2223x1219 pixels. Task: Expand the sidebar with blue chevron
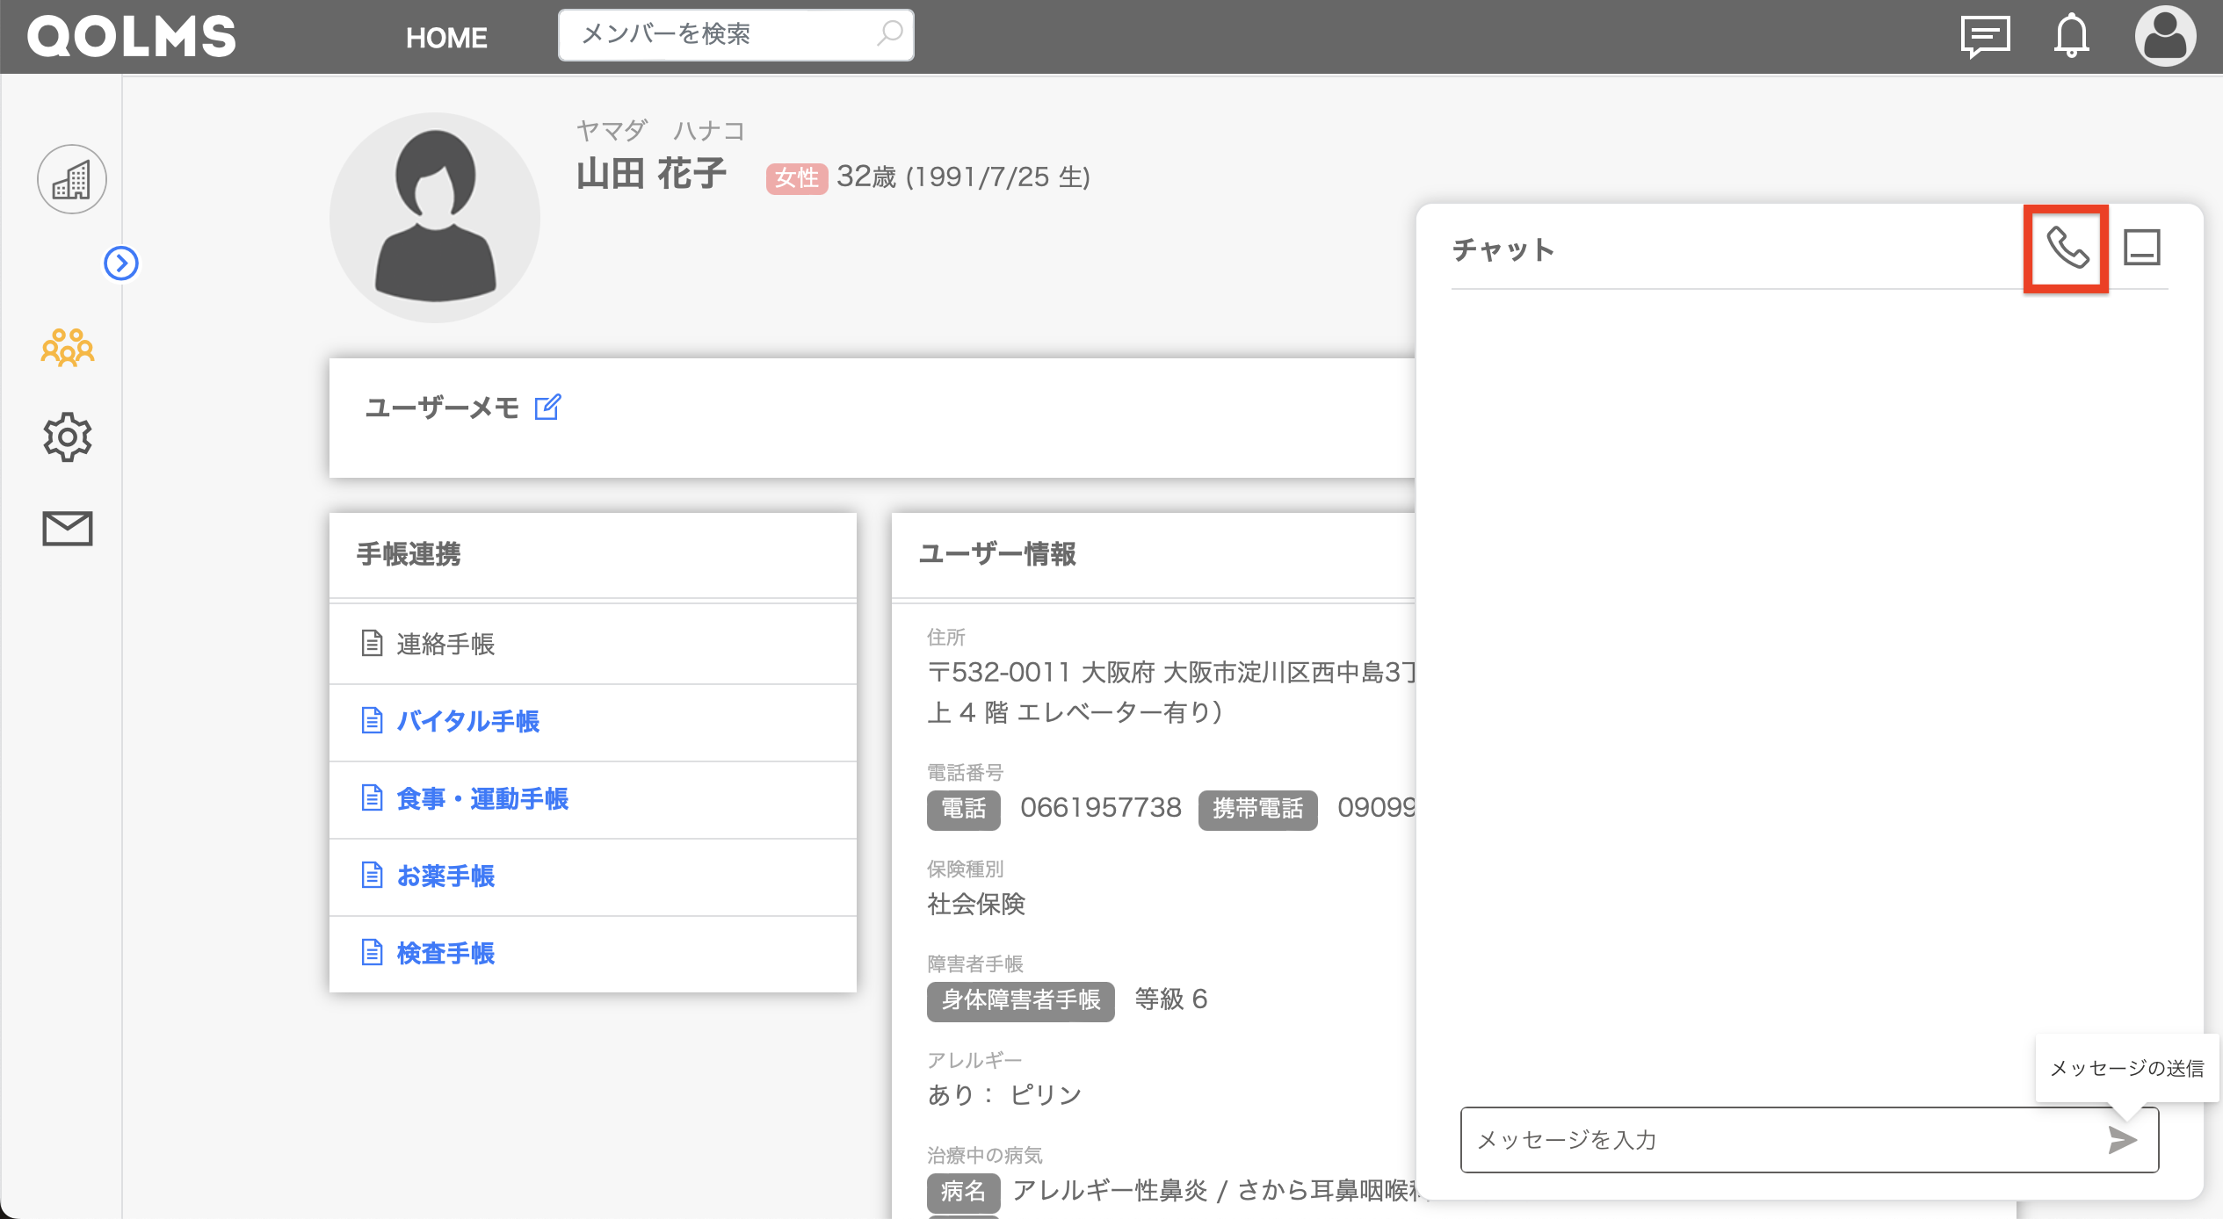point(121,263)
